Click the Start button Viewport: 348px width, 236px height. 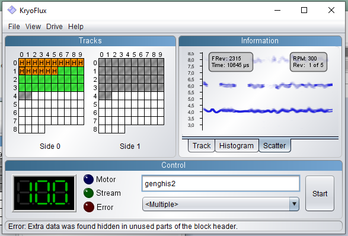[x=320, y=193]
